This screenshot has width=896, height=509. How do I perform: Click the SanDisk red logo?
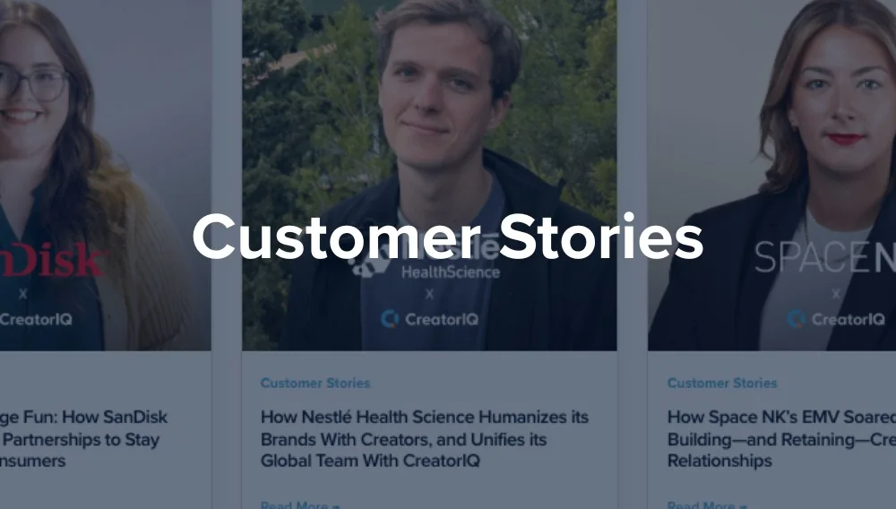coord(53,260)
